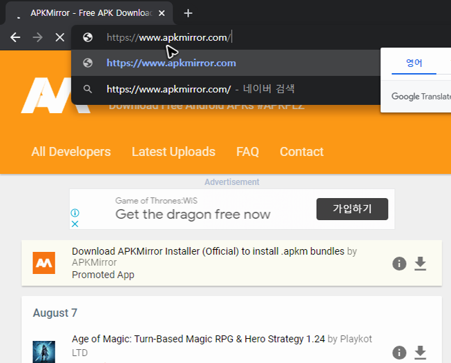The image size is (451, 363).
Task: Close the APKMirror tab
Action: coord(162,13)
